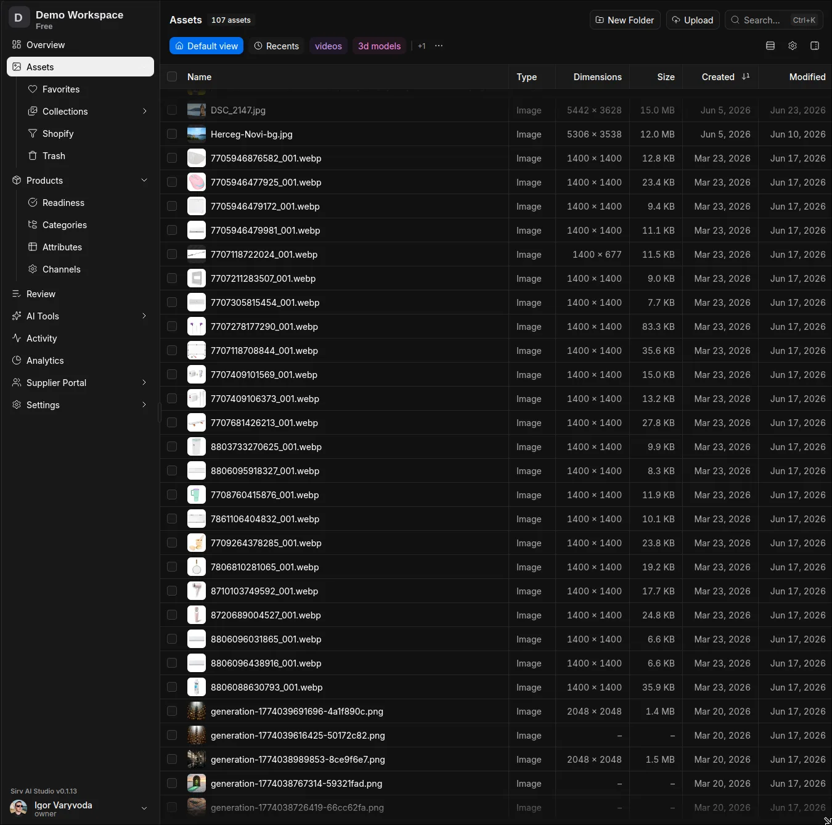The image size is (832, 825).
Task: Open the videos view tab
Action: pos(328,46)
